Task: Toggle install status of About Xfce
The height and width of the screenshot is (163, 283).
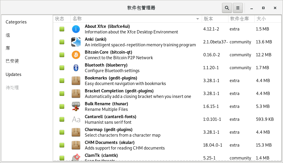Action: click(x=62, y=29)
